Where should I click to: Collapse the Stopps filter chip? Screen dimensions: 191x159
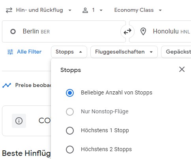[x=69, y=52]
